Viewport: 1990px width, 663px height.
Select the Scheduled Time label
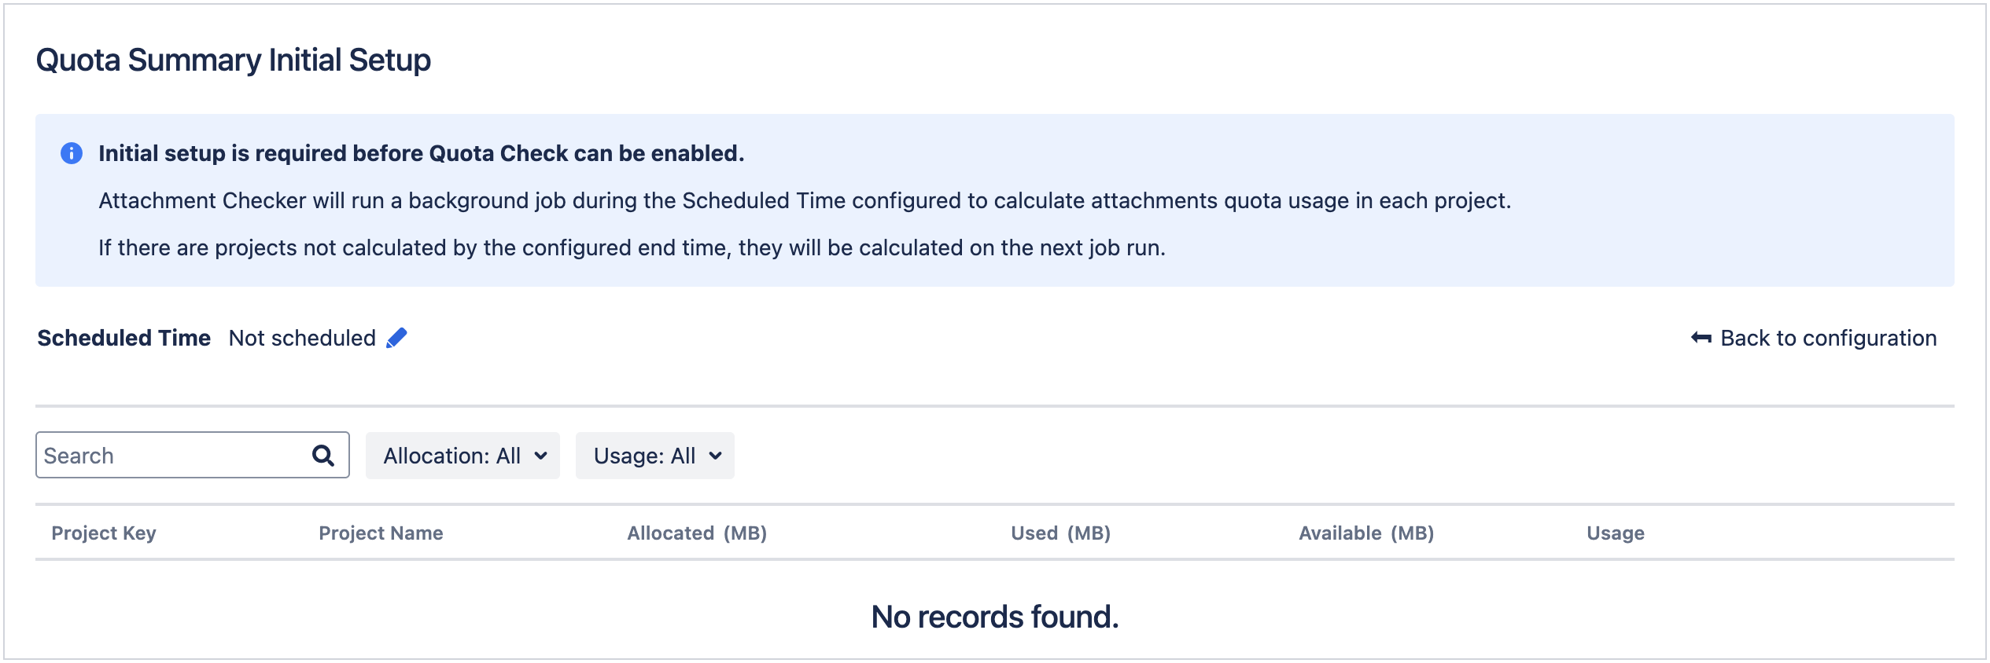coord(123,338)
